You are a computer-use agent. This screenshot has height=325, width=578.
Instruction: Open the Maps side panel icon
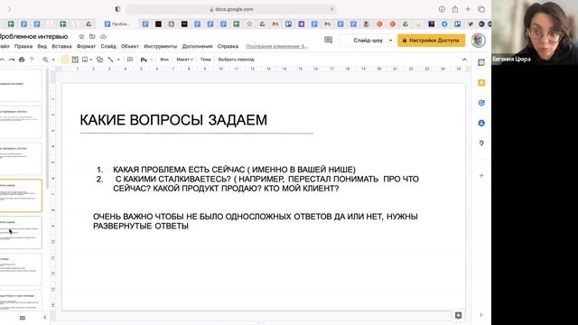click(481, 144)
